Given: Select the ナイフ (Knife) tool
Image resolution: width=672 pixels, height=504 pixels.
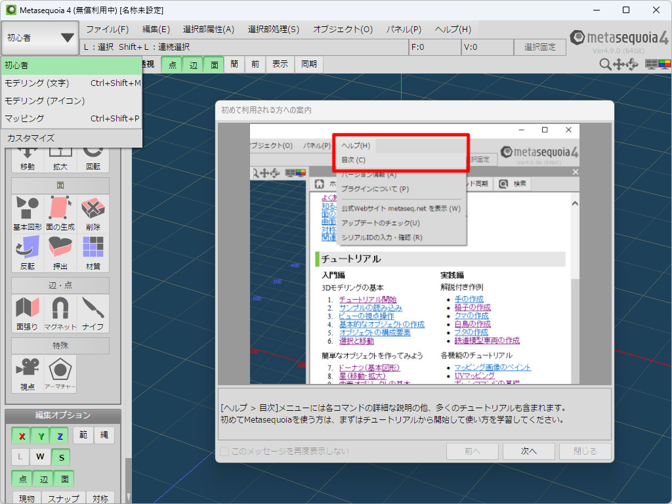Looking at the screenshot, I should [93, 313].
